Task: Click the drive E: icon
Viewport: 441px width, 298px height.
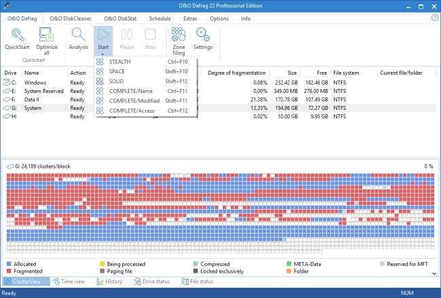Action: (7, 91)
